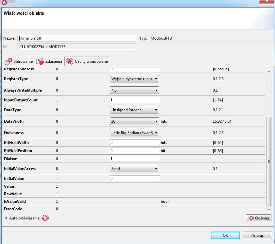Click the Zdarzenia tab icon

(40, 61)
